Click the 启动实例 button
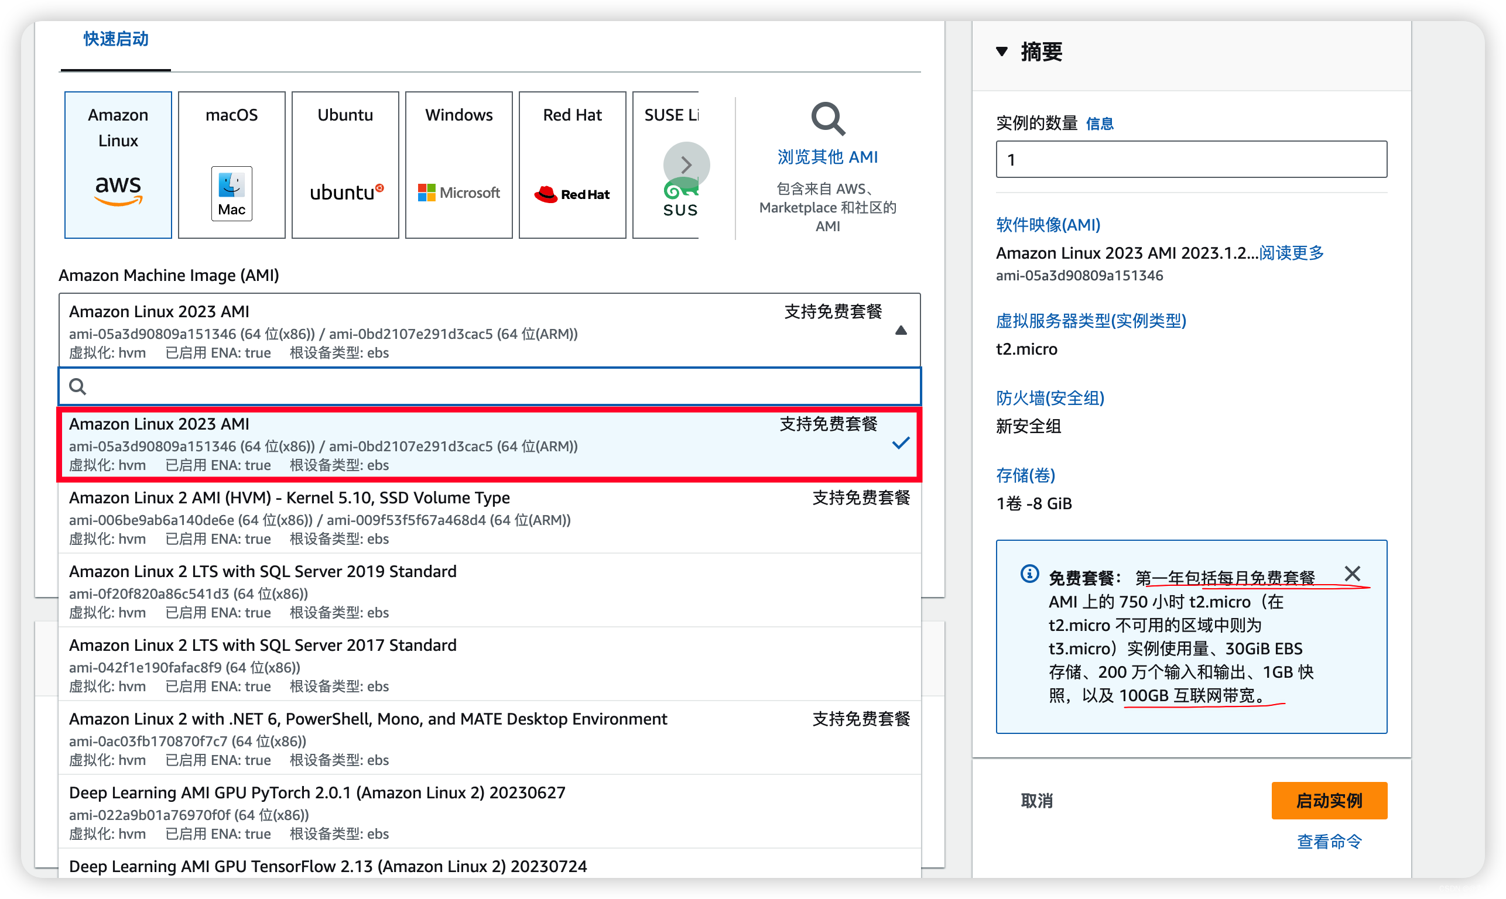Image resolution: width=1506 pixels, height=899 pixels. (x=1329, y=800)
